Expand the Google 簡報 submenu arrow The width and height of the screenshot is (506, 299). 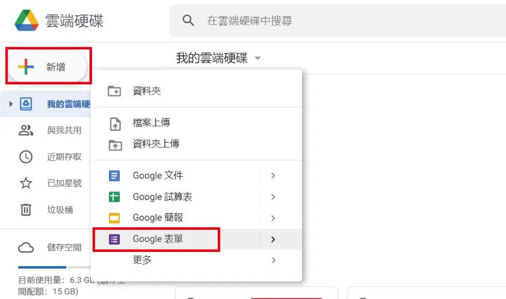pos(273,218)
